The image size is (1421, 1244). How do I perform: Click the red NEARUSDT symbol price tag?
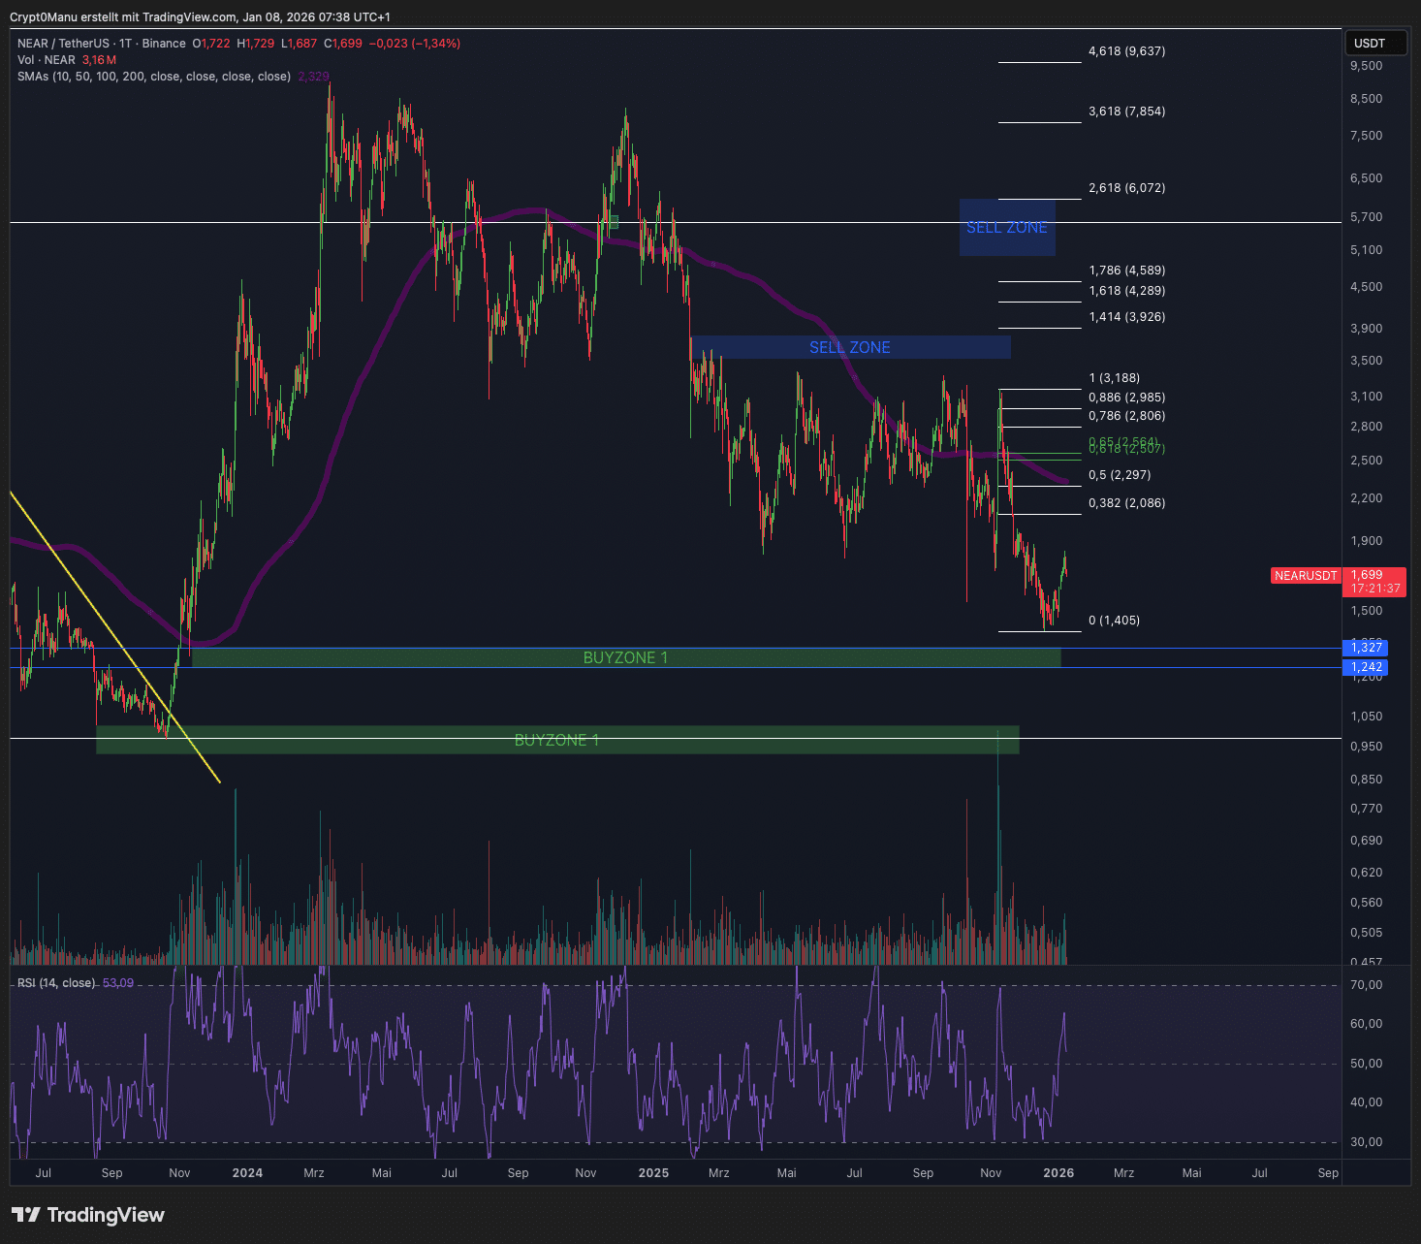[x=1305, y=576]
